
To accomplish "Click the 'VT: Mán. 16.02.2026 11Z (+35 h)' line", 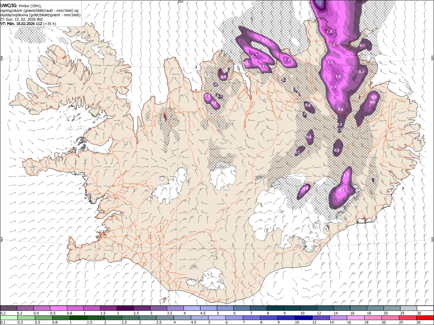I will [x=28, y=24].
